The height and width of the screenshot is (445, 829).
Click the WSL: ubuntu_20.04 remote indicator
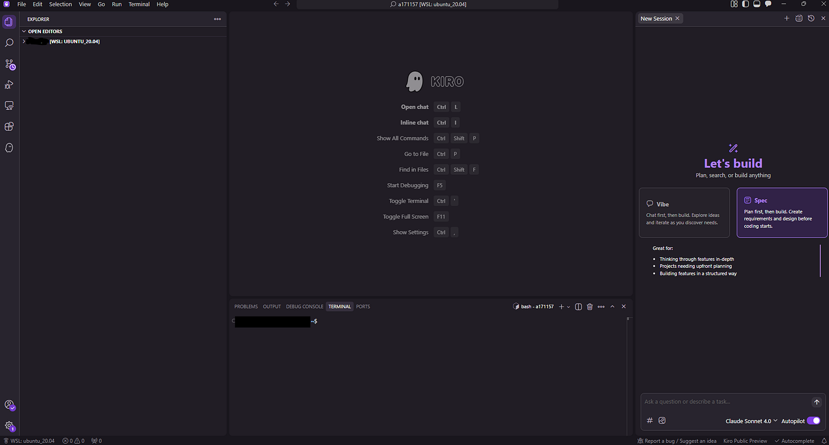[x=28, y=441]
